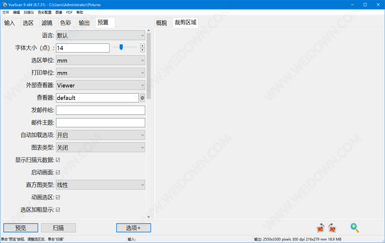Click the 扫描 button
385x243 pixels.
click(x=58, y=228)
